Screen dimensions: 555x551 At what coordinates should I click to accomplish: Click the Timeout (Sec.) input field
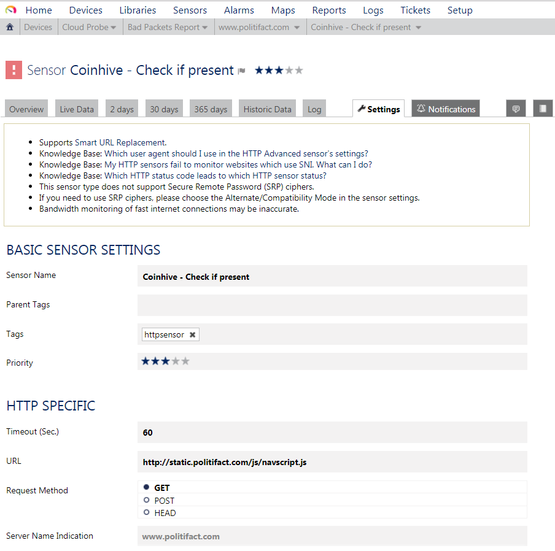[x=332, y=432]
